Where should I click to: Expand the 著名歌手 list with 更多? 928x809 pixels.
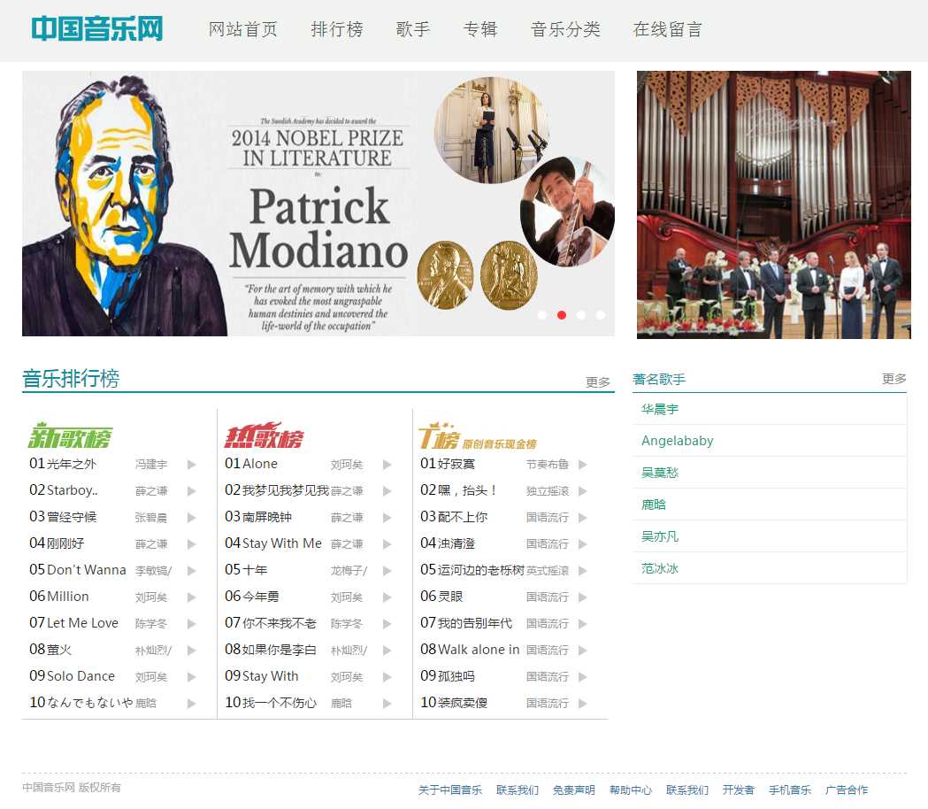[x=894, y=379]
